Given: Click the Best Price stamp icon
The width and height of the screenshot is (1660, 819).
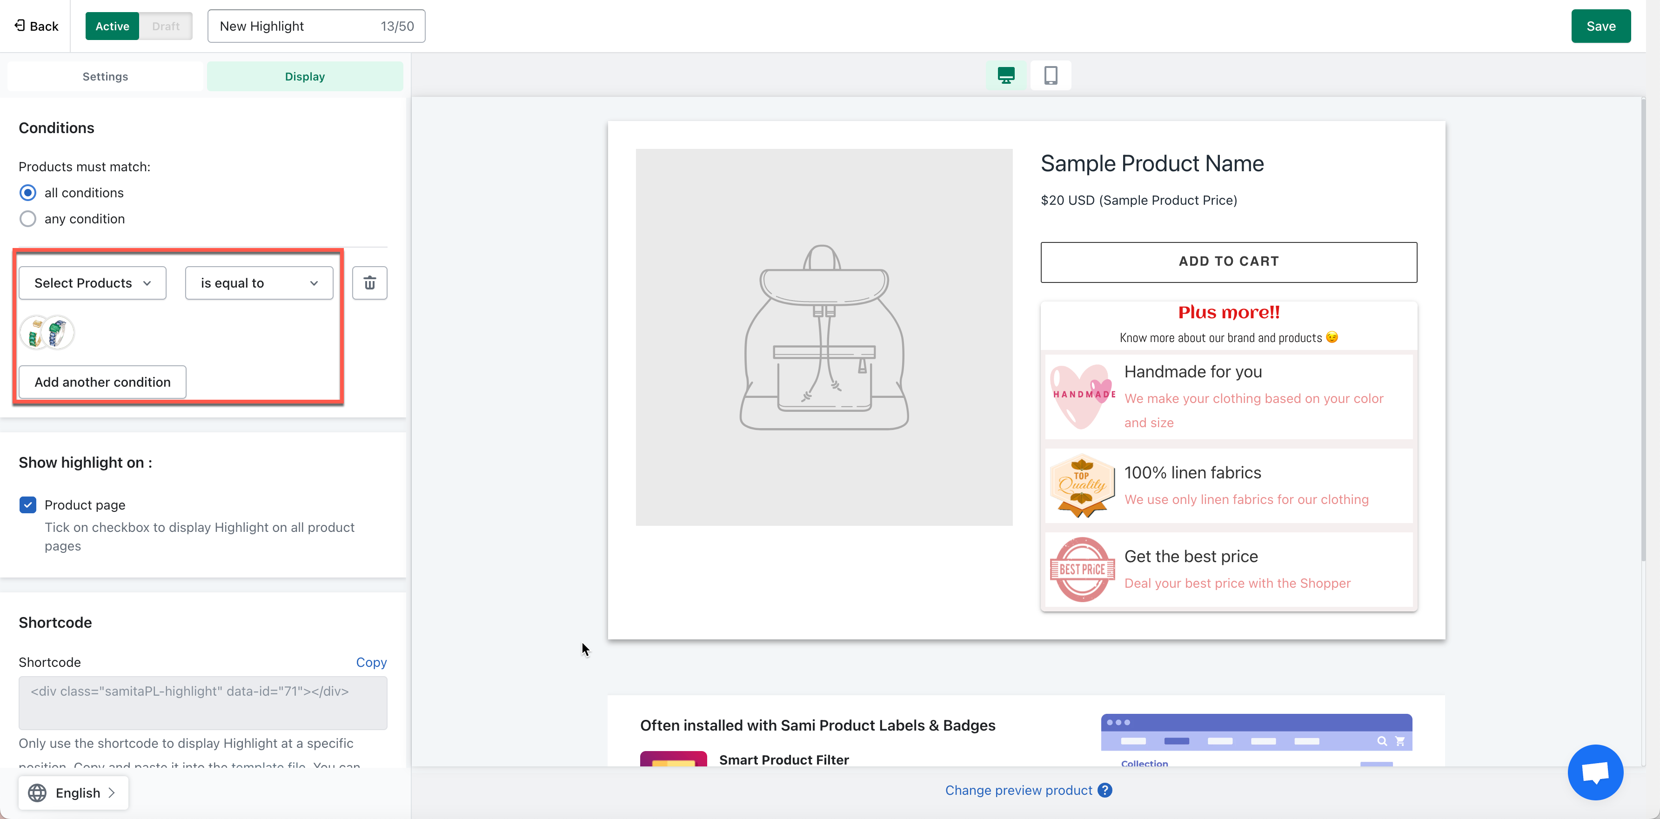Looking at the screenshot, I should [1083, 570].
